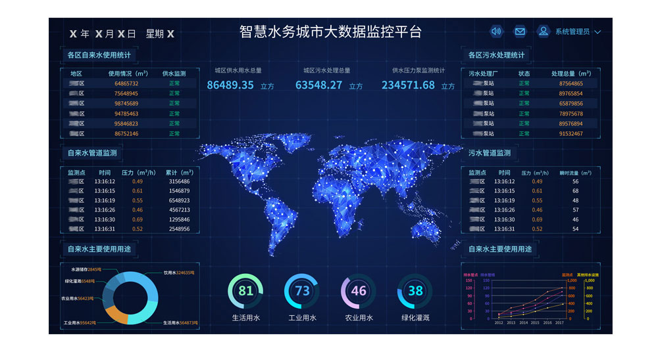658x350 pixels.
Task: Expand the chevron beside 系统管理员
Action: point(597,32)
